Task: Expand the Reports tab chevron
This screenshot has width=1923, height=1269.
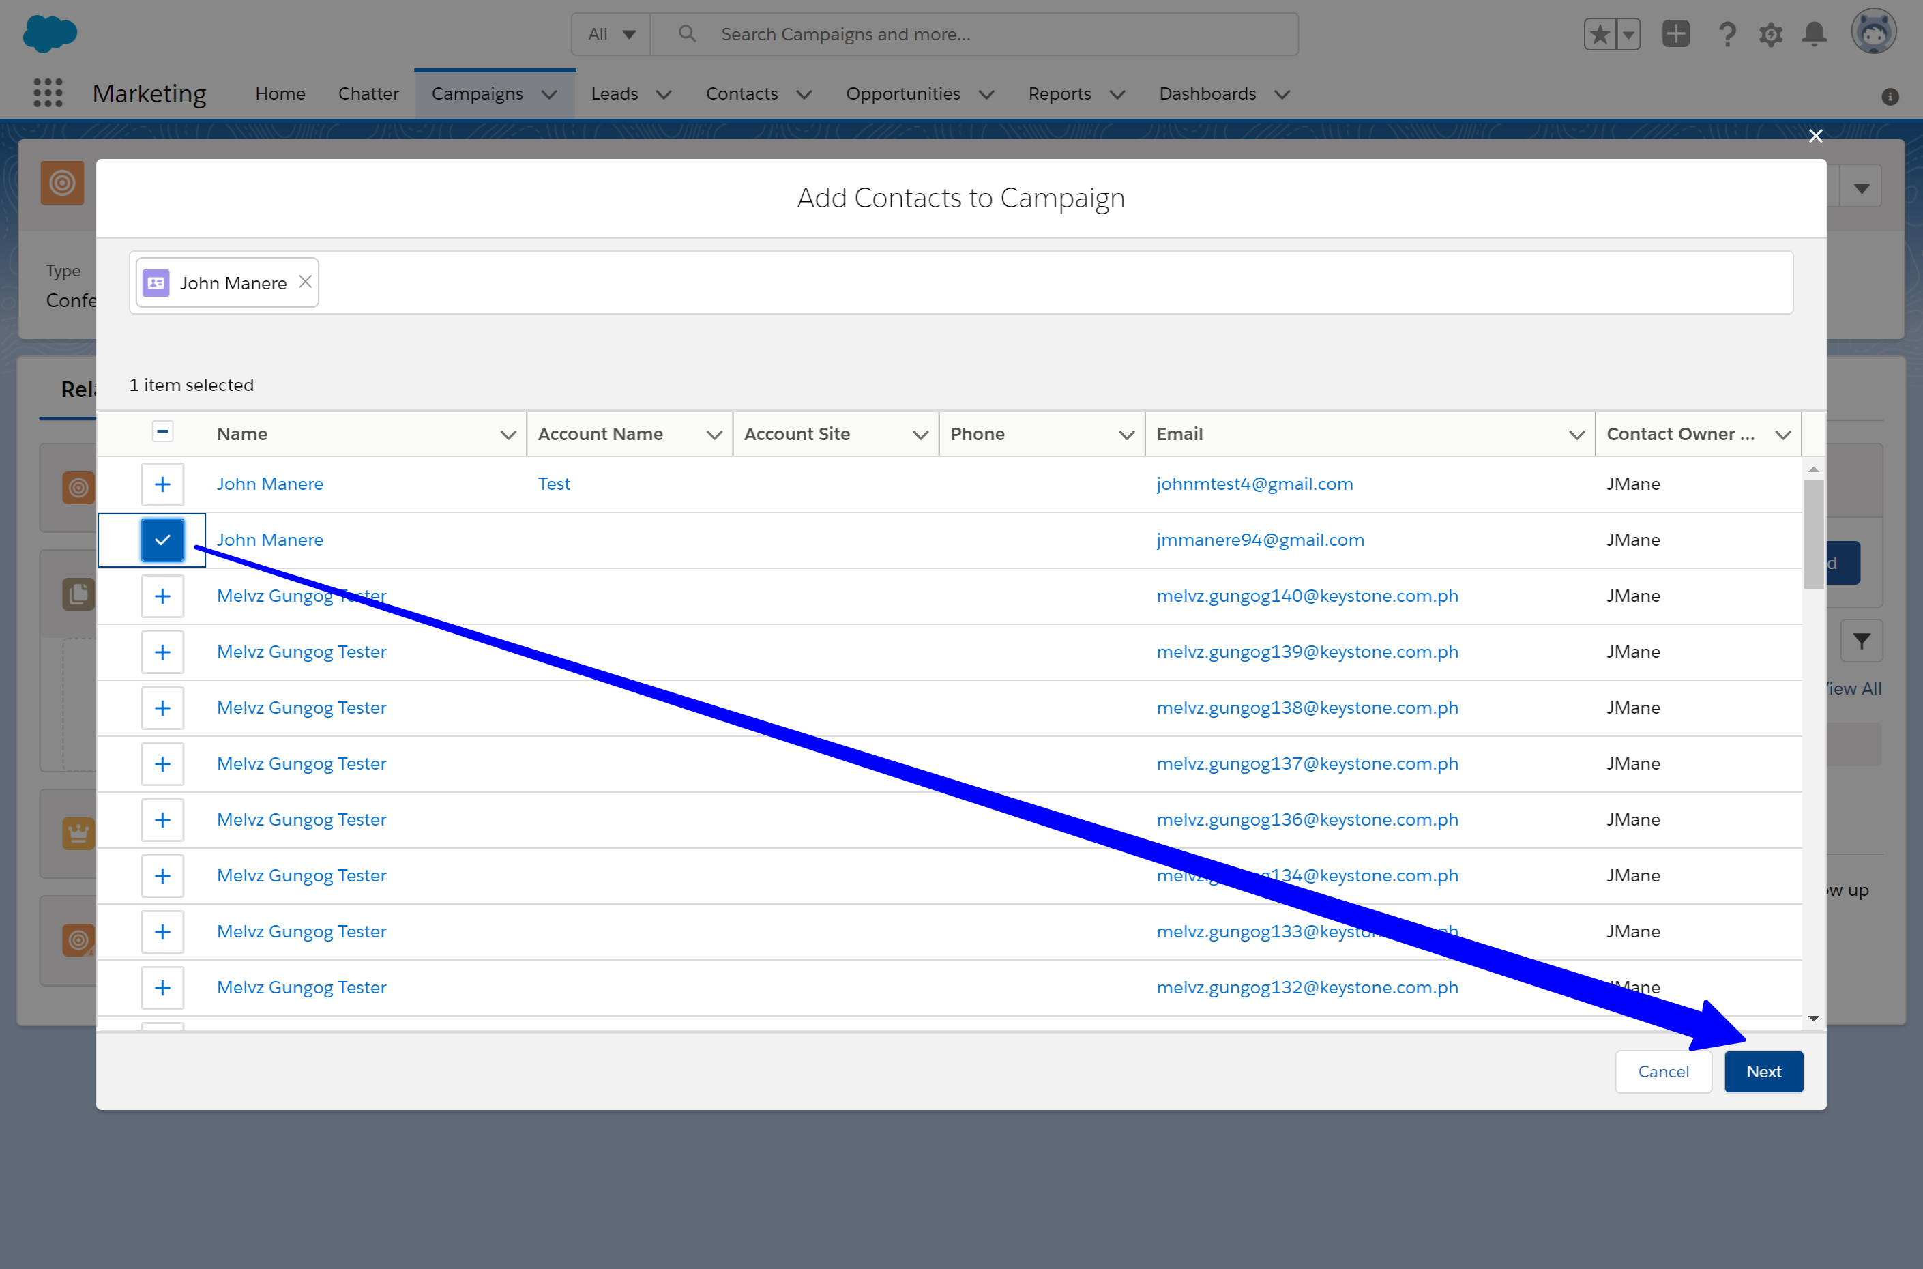Action: click(x=1117, y=95)
